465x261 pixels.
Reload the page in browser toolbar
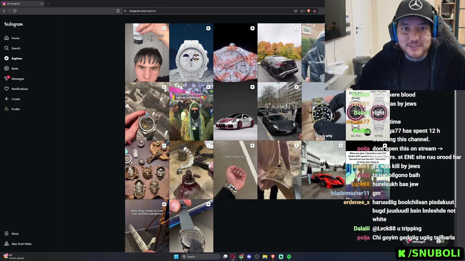click(15, 11)
